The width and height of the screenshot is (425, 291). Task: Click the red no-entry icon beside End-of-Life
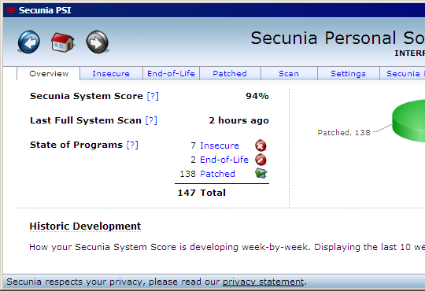(261, 160)
